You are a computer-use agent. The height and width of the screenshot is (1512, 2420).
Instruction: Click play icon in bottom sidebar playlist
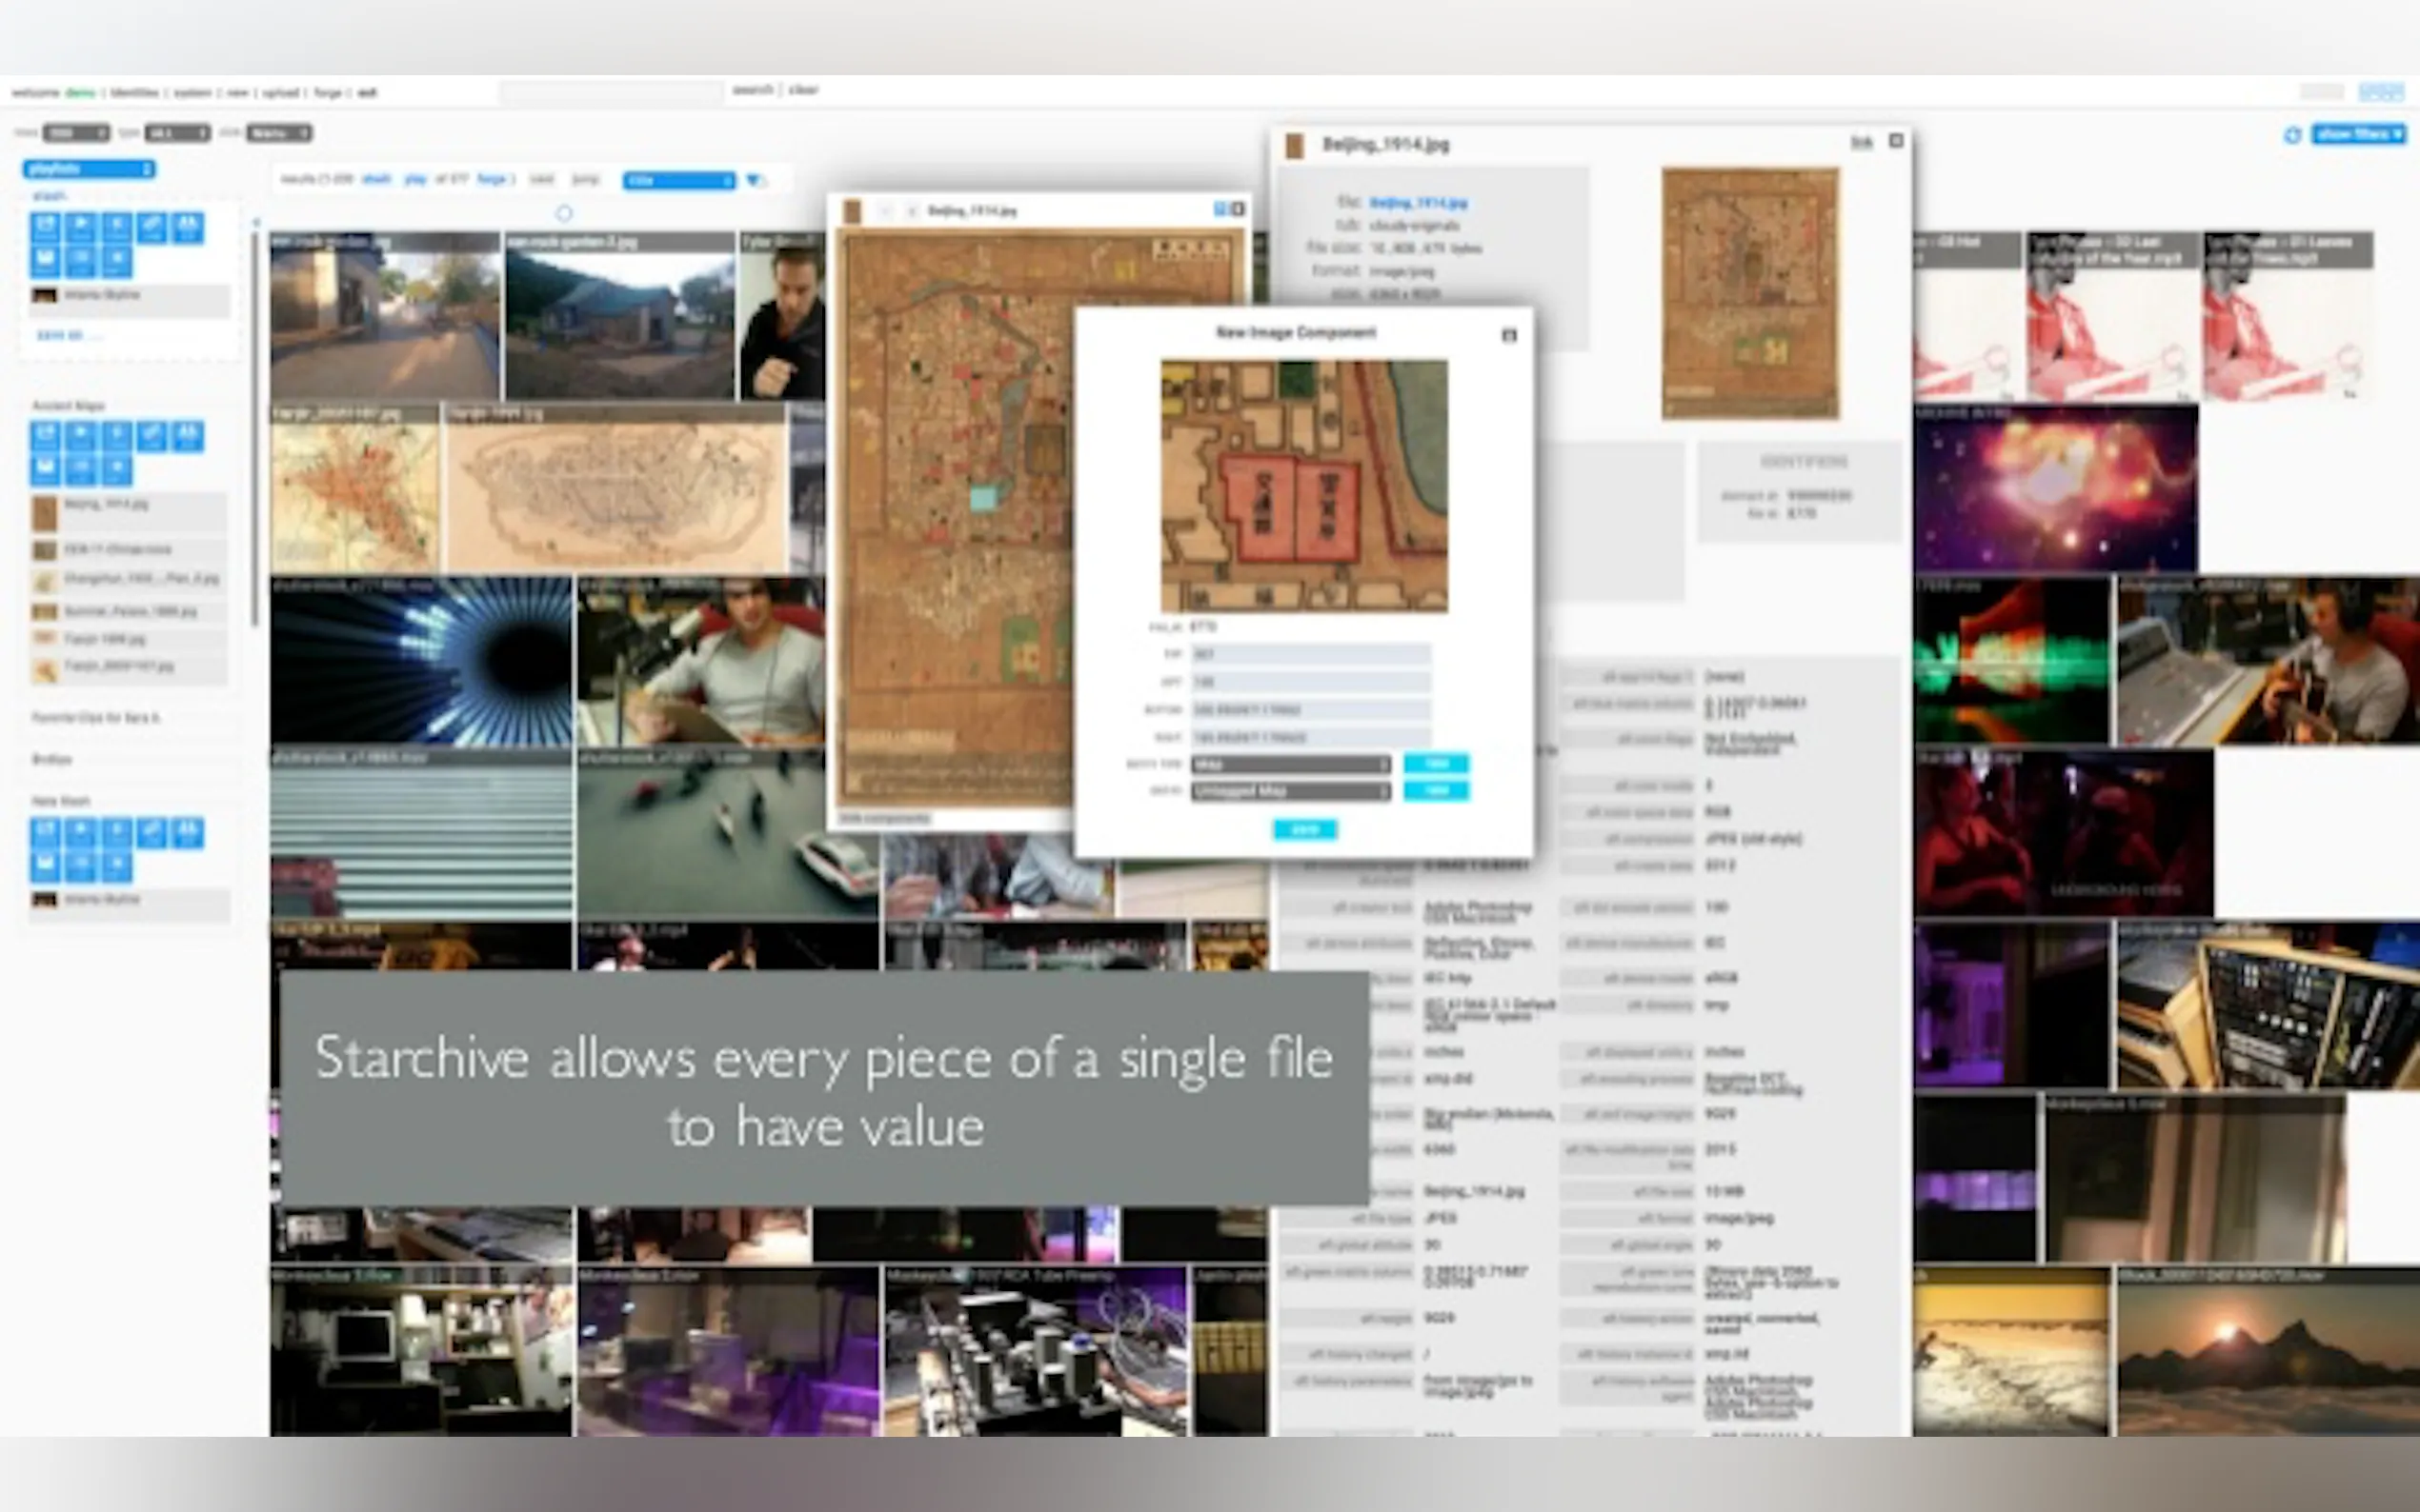point(81,831)
